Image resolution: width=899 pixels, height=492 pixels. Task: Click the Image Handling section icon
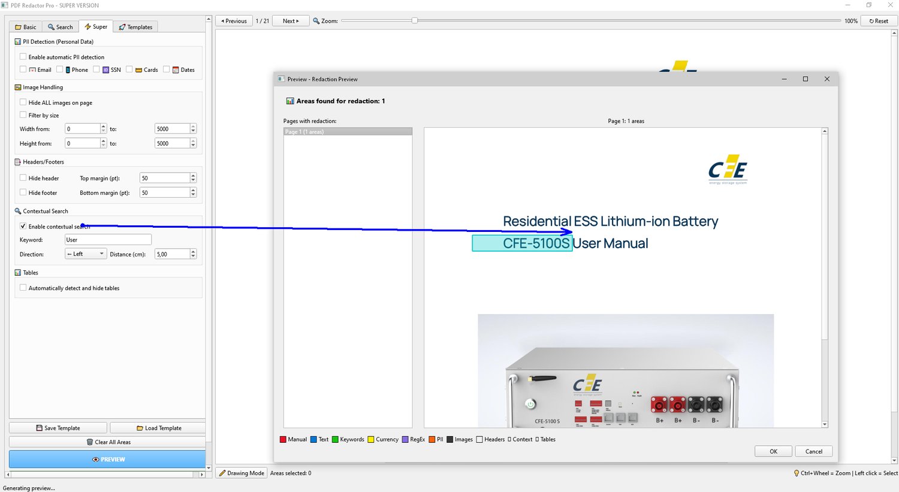(x=18, y=87)
